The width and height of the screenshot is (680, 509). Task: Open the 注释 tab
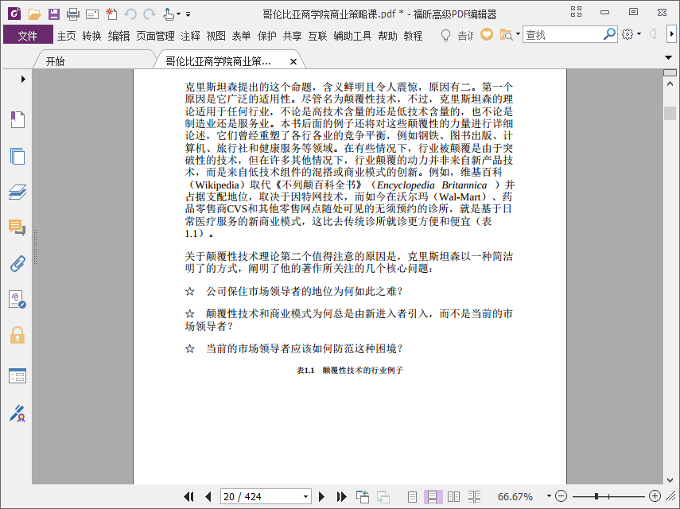pyautogui.click(x=190, y=36)
